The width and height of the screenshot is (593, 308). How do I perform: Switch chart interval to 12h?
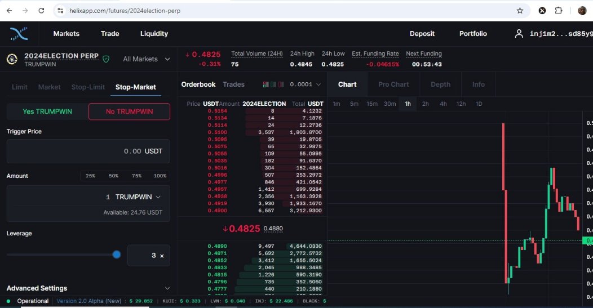pos(461,104)
